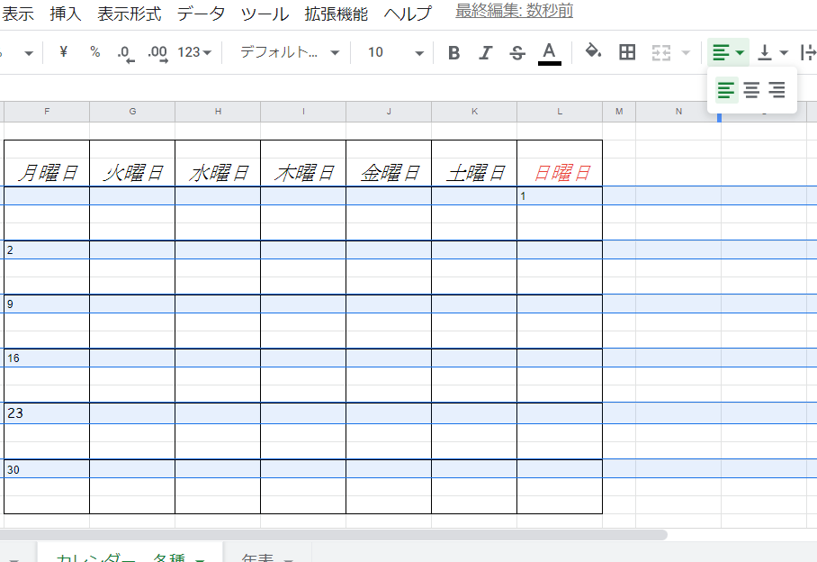Open the 拡張機能 menu
Image resolution: width=817 pixels, height=562 pixels.
(337, 14)
